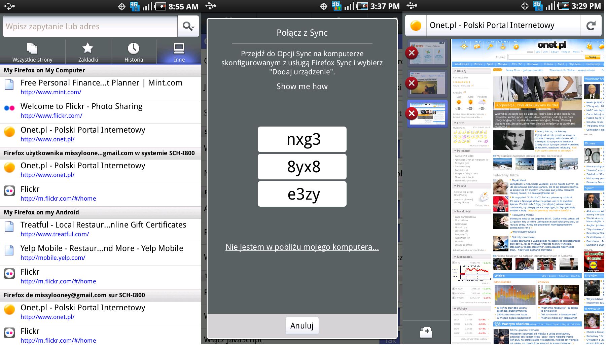Select the Inne tab
Image resolution: width=606 pixels, height=346 pixels.
coord(179,52)
